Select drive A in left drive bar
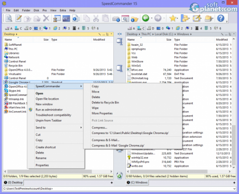Screen dimensions: 239x194 click(9, 28)
